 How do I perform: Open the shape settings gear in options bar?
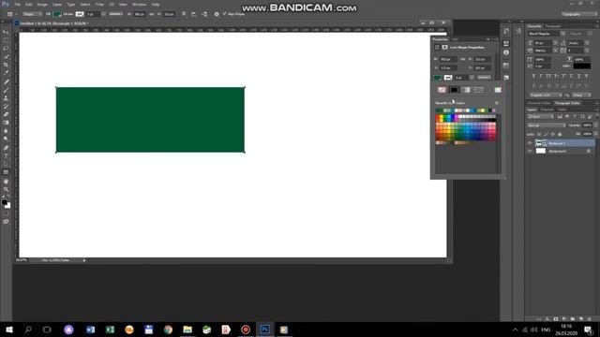217,14
